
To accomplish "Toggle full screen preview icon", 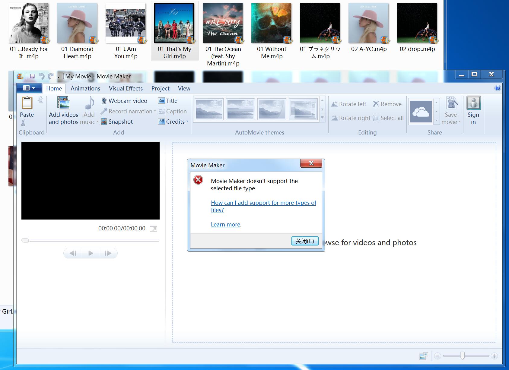I will [153, 229].
